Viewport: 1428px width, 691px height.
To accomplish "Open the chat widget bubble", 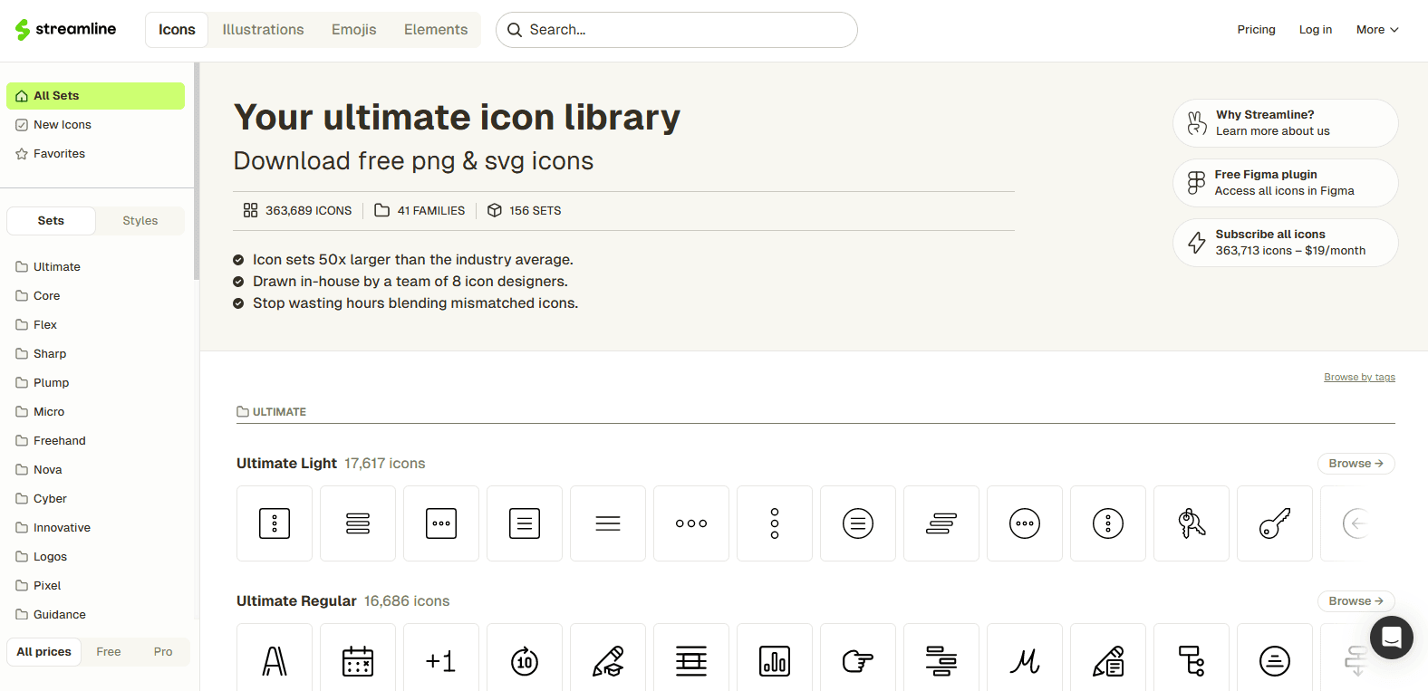I will pos(1392,638).
